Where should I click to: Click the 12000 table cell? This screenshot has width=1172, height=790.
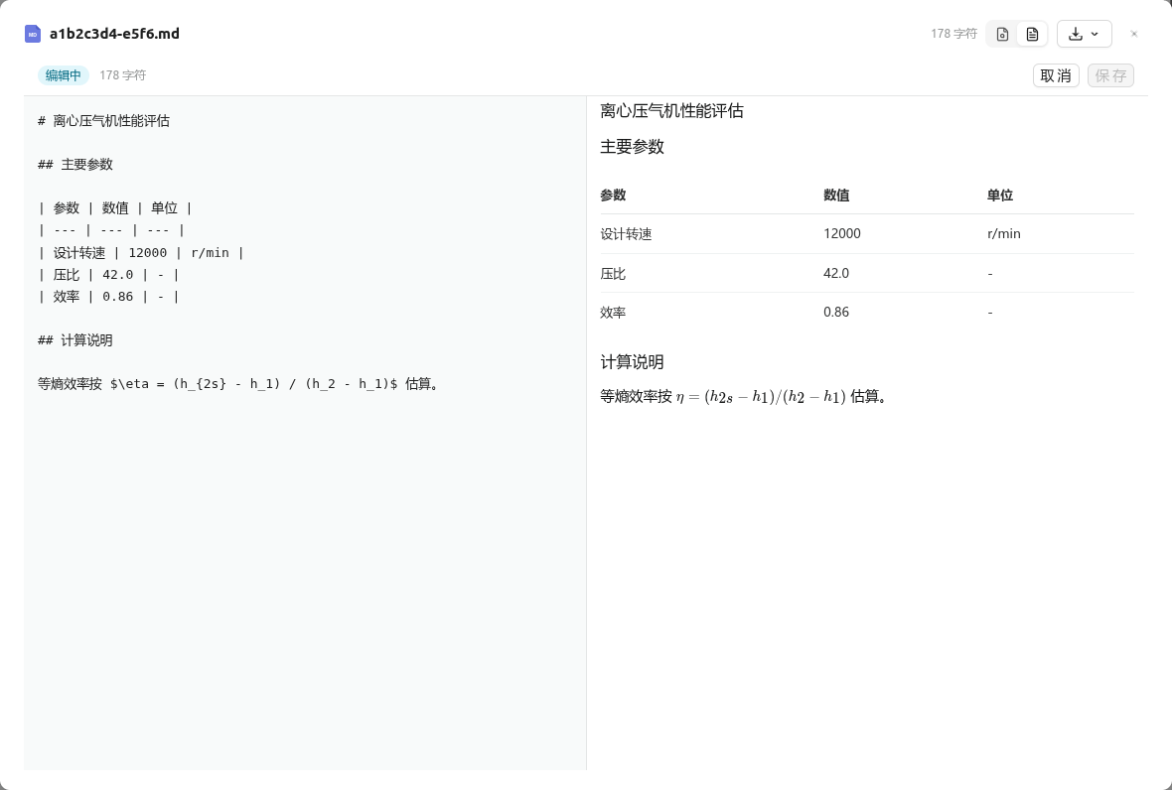point(842,233)
